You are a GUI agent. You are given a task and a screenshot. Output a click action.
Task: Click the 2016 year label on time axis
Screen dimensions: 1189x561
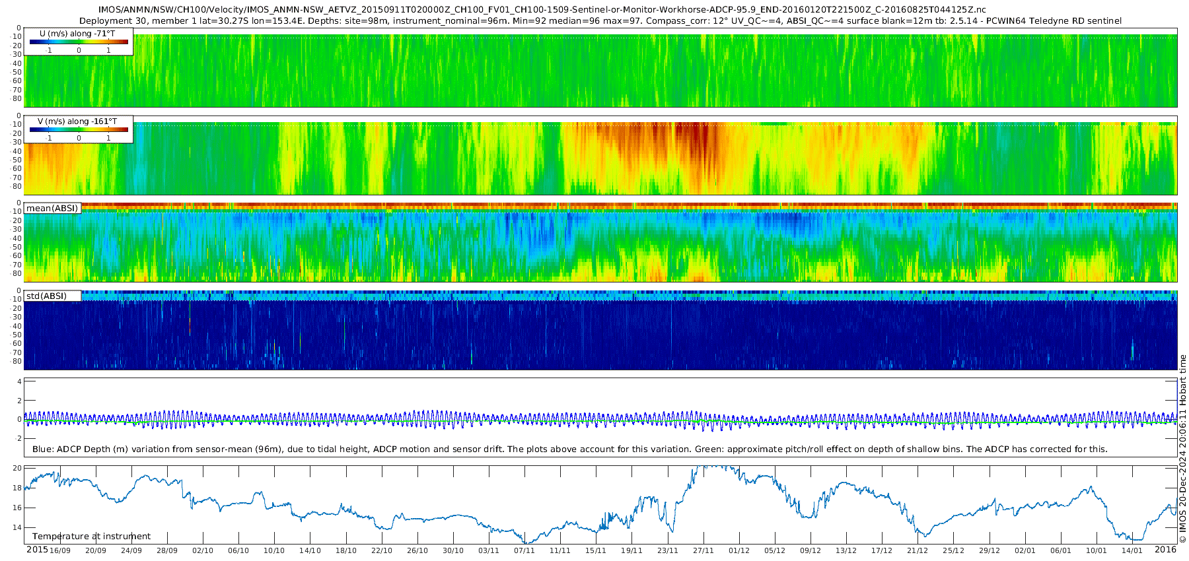pyautogui.click(x=1165, y=550)
